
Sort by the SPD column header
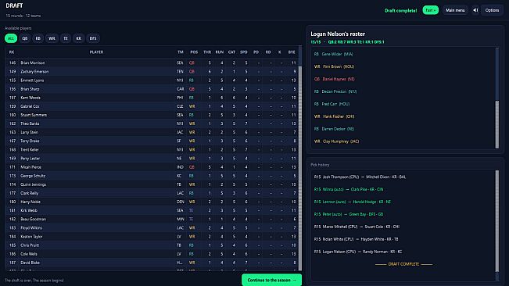[244, 52]
